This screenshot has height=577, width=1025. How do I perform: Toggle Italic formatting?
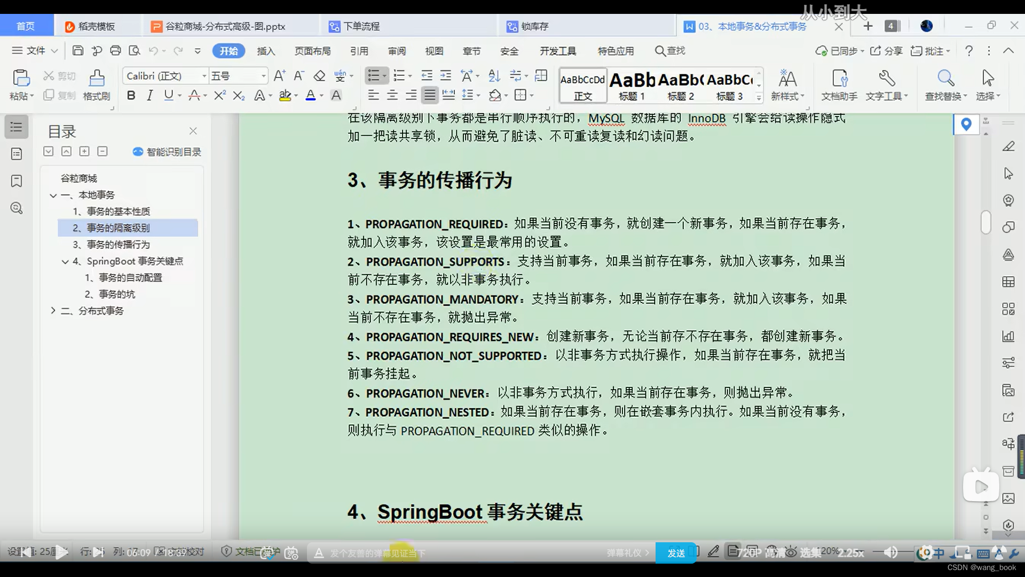tap(150, 96)
